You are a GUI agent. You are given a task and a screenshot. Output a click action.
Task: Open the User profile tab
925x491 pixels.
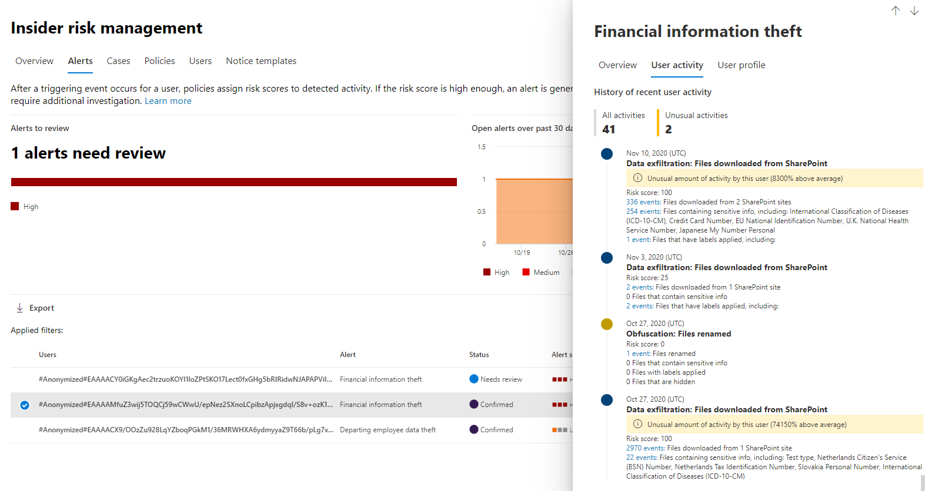coord(741,65)
